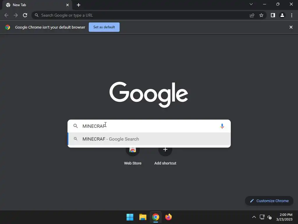Screen dimensions: 298x224
Task: Open a new tab with plus button
Action: [79, 5]
